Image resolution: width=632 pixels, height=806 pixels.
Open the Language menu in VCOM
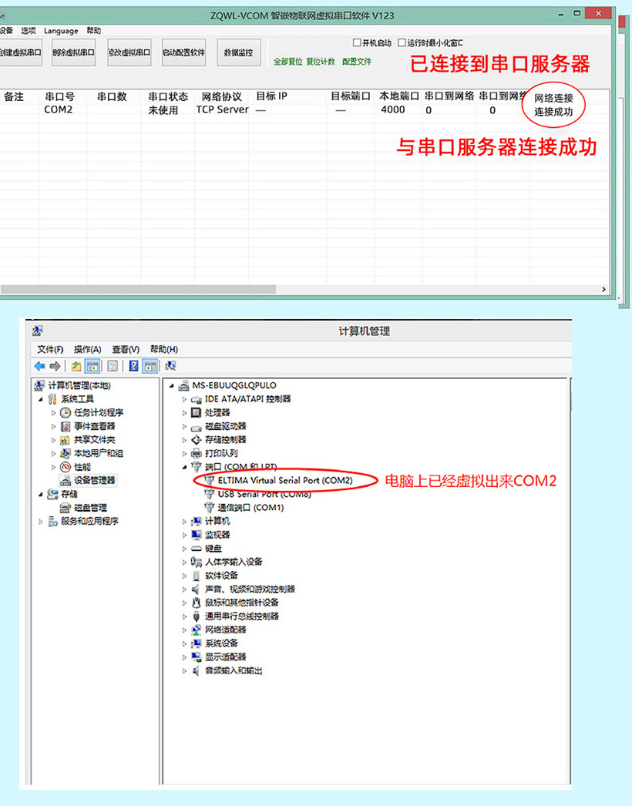point(61,31)
